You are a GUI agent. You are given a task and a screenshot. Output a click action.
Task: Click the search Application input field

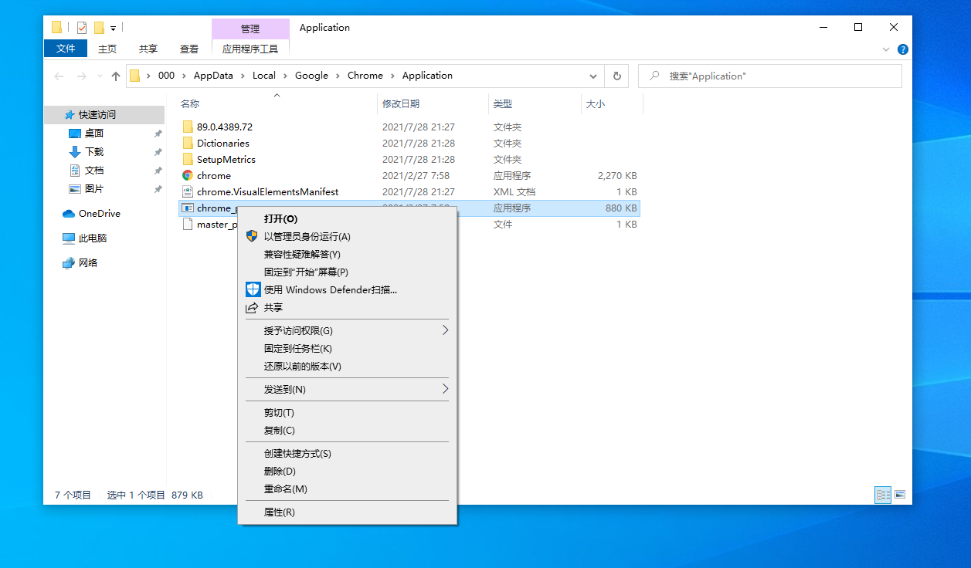coord(770,76)
